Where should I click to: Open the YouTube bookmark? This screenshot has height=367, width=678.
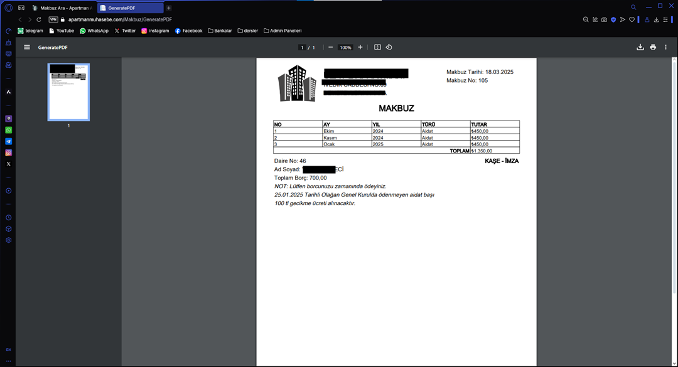point(62,31)
